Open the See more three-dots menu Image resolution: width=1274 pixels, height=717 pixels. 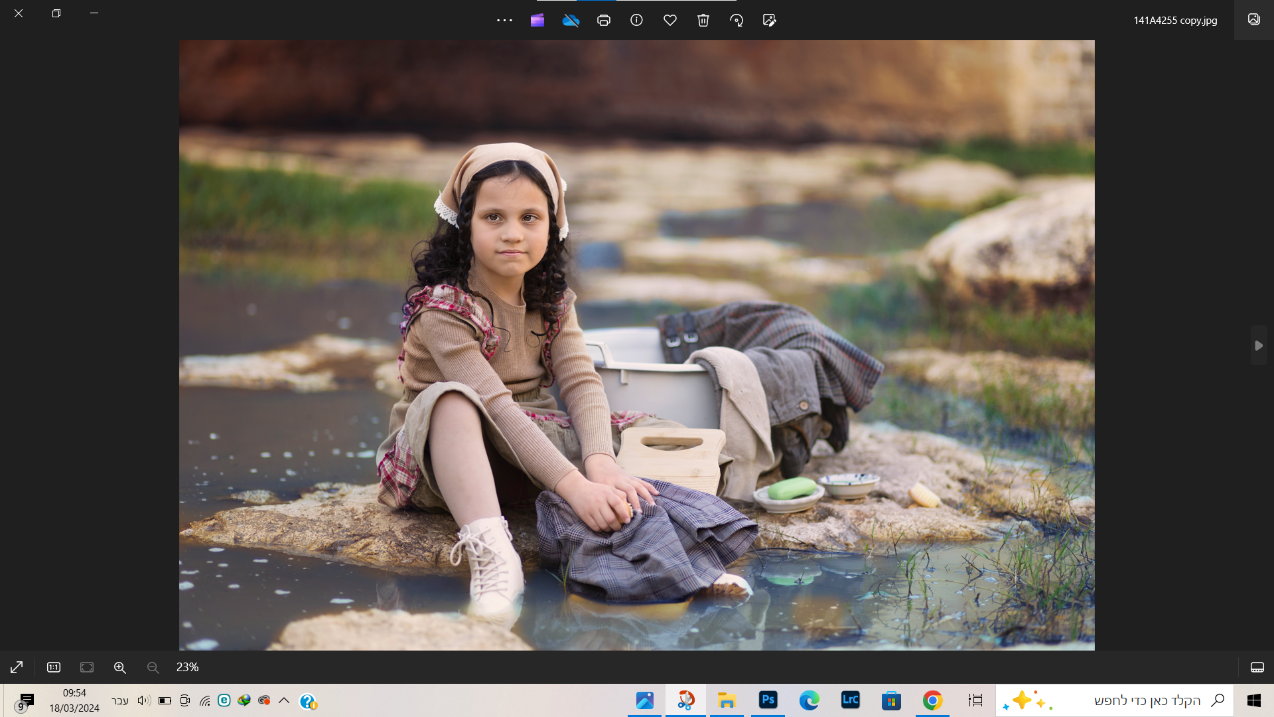pos(504,21)
